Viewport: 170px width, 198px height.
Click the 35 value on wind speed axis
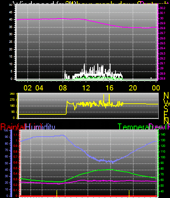coord(11,27)
